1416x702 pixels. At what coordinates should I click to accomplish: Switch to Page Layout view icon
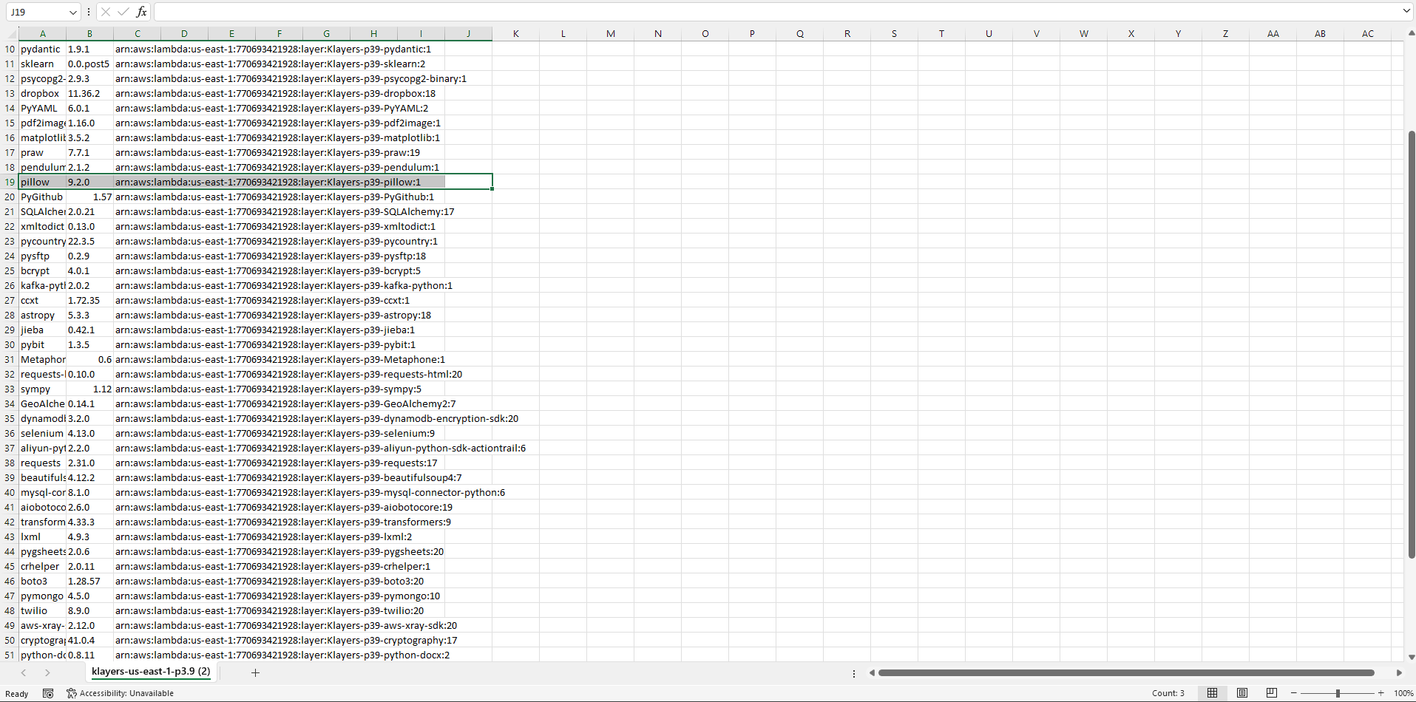1242,693
